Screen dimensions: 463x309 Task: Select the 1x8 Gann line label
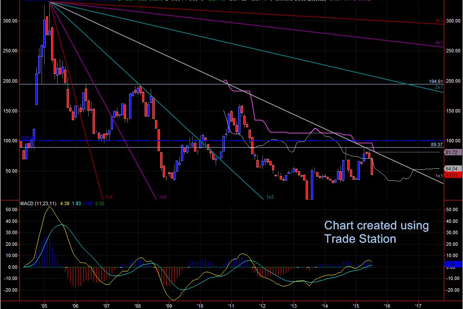coord(109,197)
